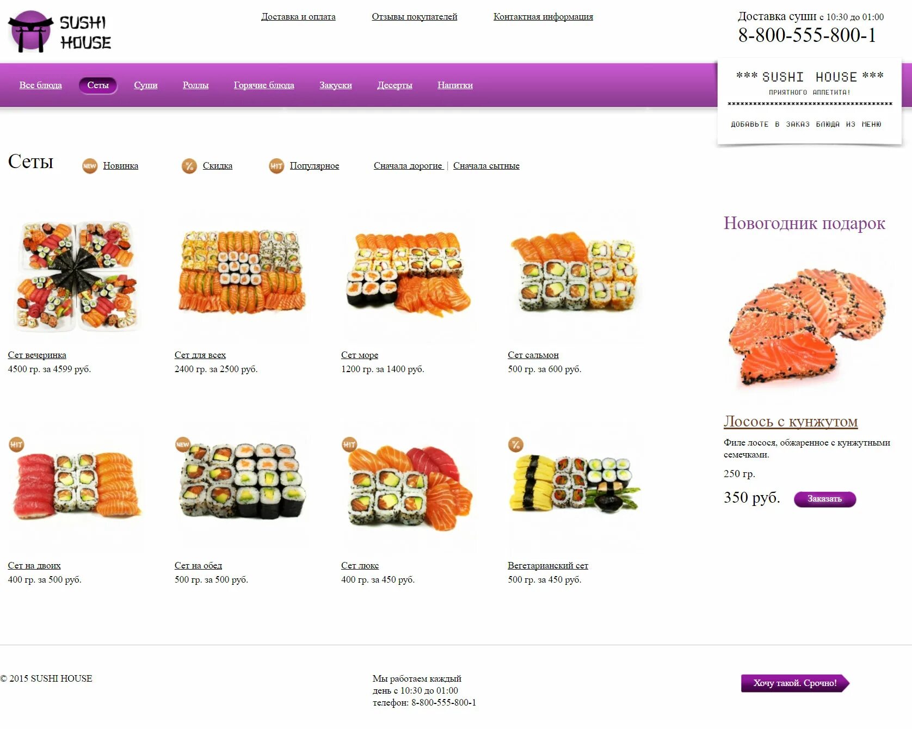
Task: Open the Суши menu category
Action: 146,85
